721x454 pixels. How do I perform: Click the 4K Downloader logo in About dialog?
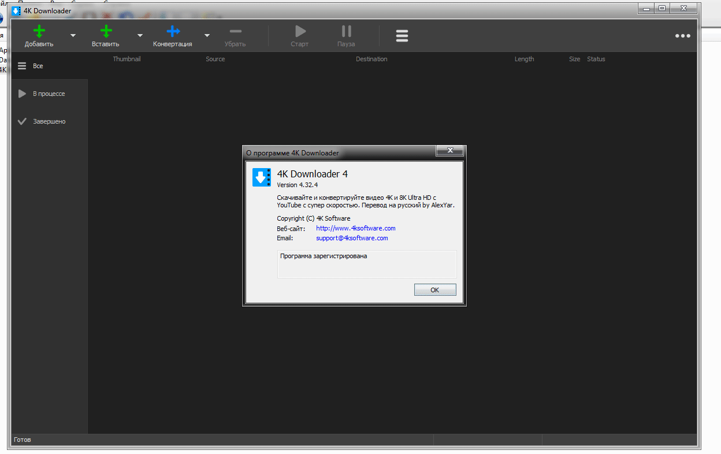pyautogui.click(x=262, y=177)
